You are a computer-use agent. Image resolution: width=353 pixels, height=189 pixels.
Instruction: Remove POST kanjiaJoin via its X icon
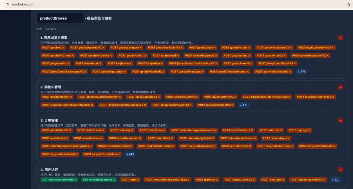click(x=131, y=64)
